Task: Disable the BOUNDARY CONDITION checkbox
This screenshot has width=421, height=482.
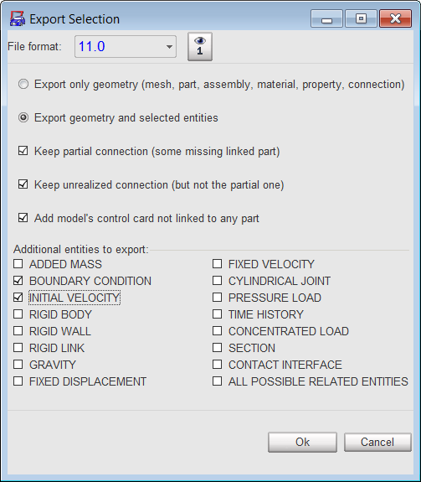Action: pyautogui.click(x=18, y=280)
